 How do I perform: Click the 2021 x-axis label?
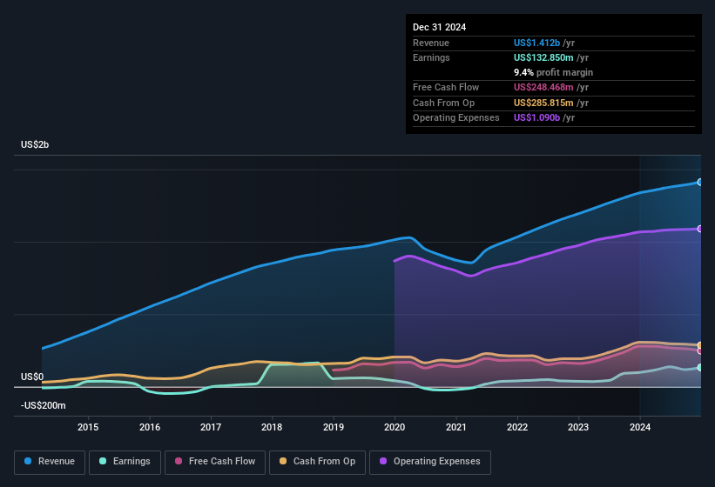456,427
